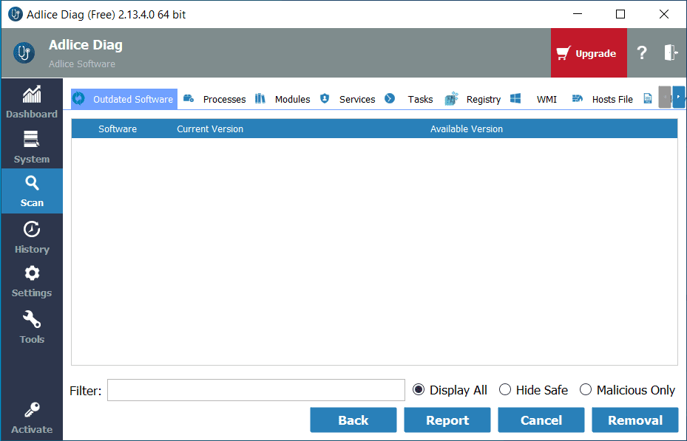Click into the Filter text field
The image size is (687, 441).
[256, 390]
